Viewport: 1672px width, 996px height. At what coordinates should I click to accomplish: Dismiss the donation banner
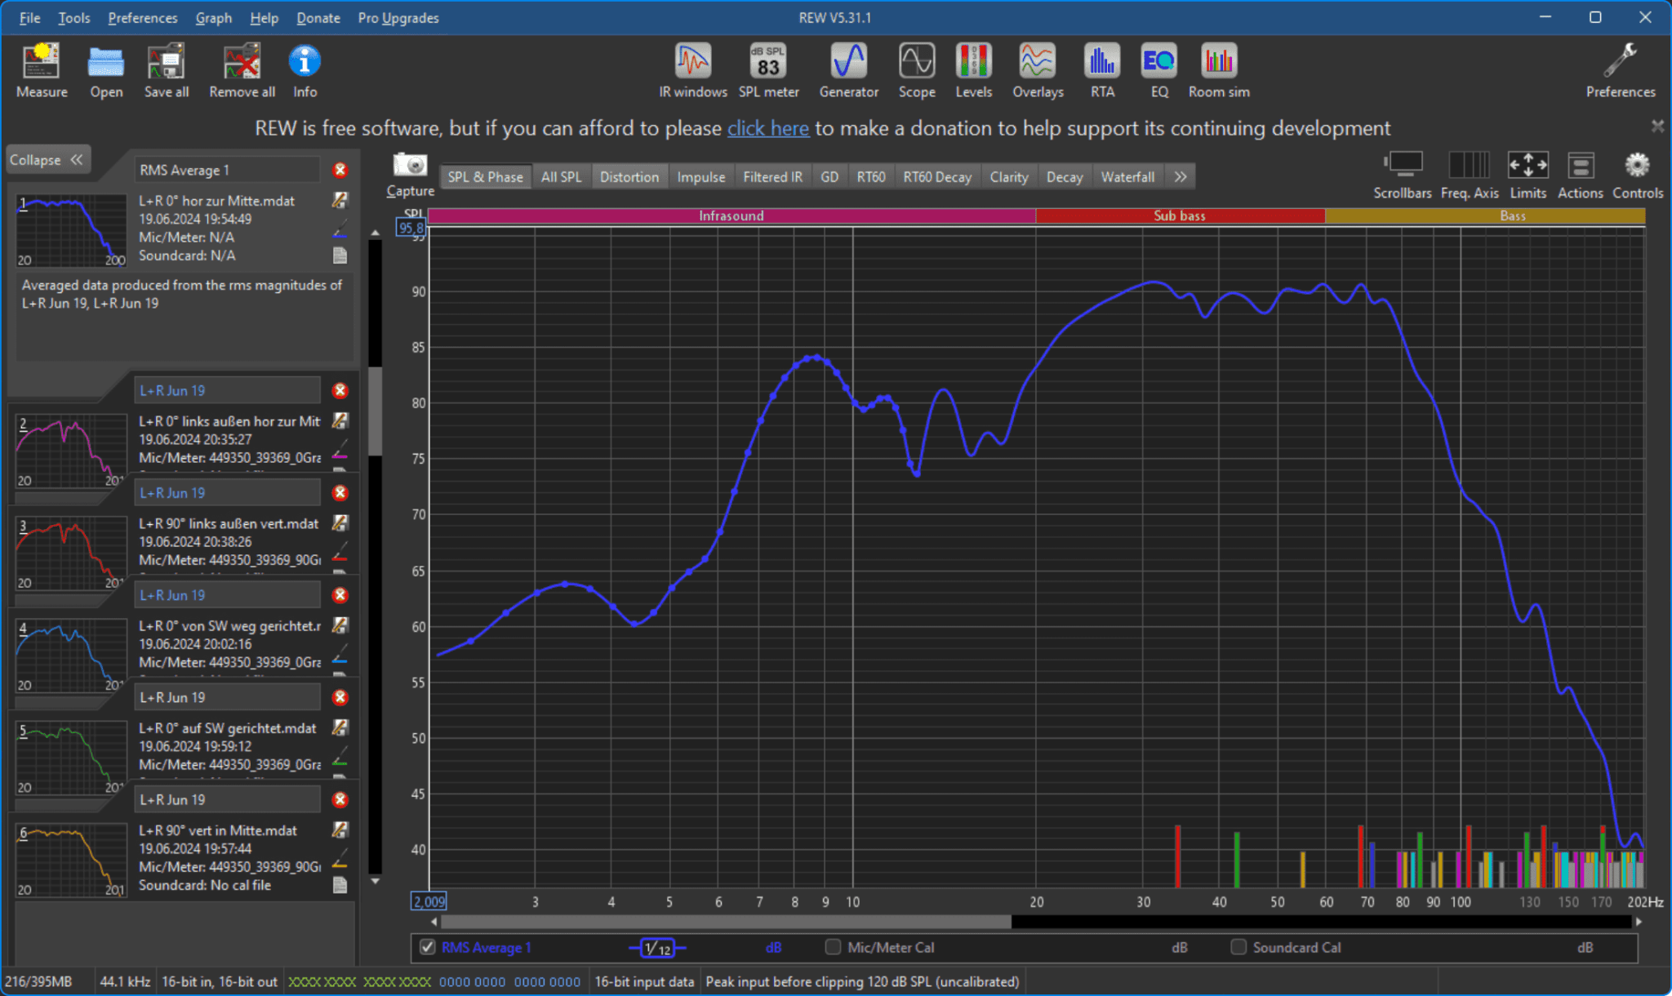1656,126
